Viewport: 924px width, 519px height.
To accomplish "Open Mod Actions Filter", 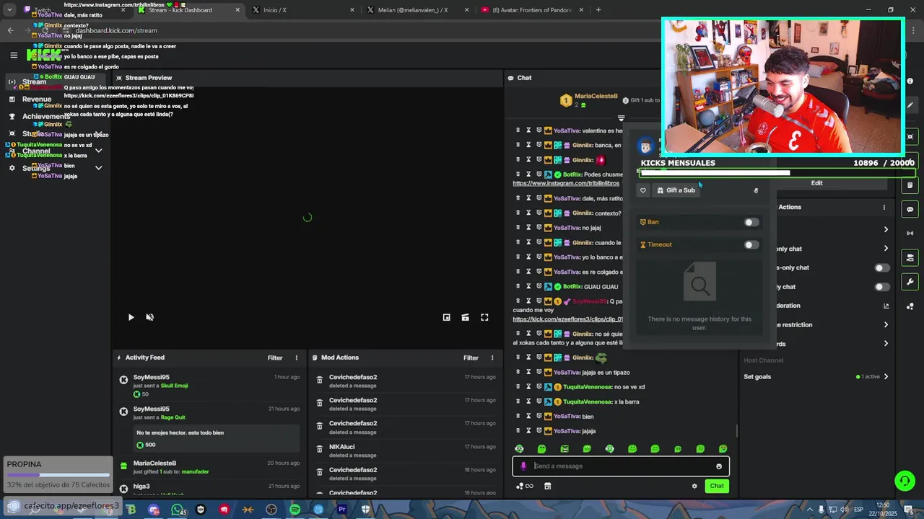I will pos(471,358).
